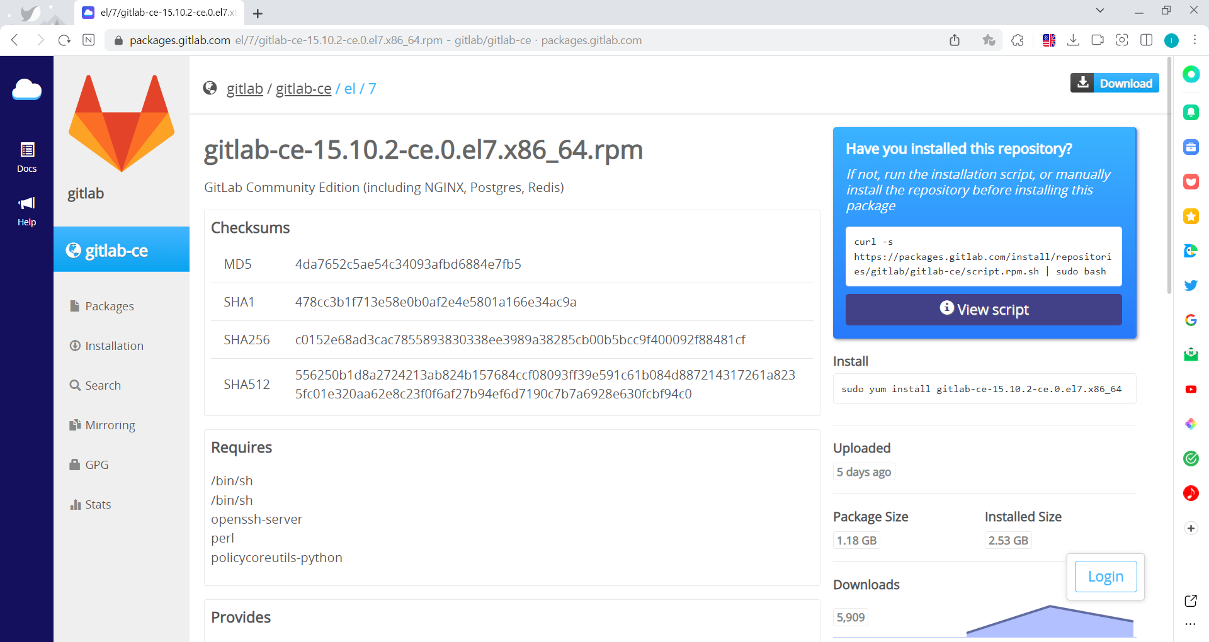Click the 1.18 GB package size value

click(856, 541)
